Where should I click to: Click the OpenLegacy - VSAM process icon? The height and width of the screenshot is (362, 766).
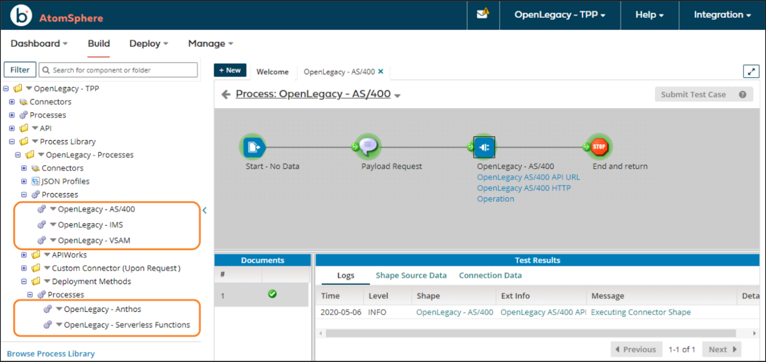[x=42, y=240]
